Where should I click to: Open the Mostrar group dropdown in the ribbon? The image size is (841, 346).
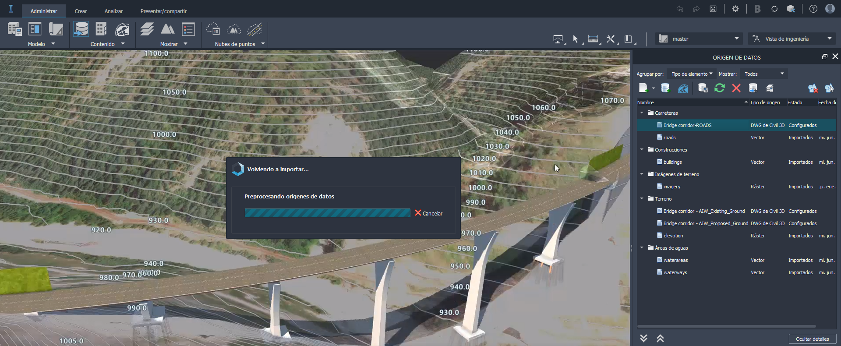[186, 44]
